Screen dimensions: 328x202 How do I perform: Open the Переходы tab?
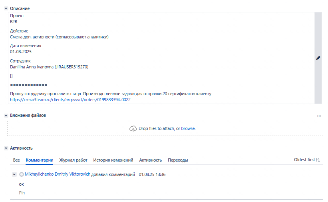pos(178,160)
